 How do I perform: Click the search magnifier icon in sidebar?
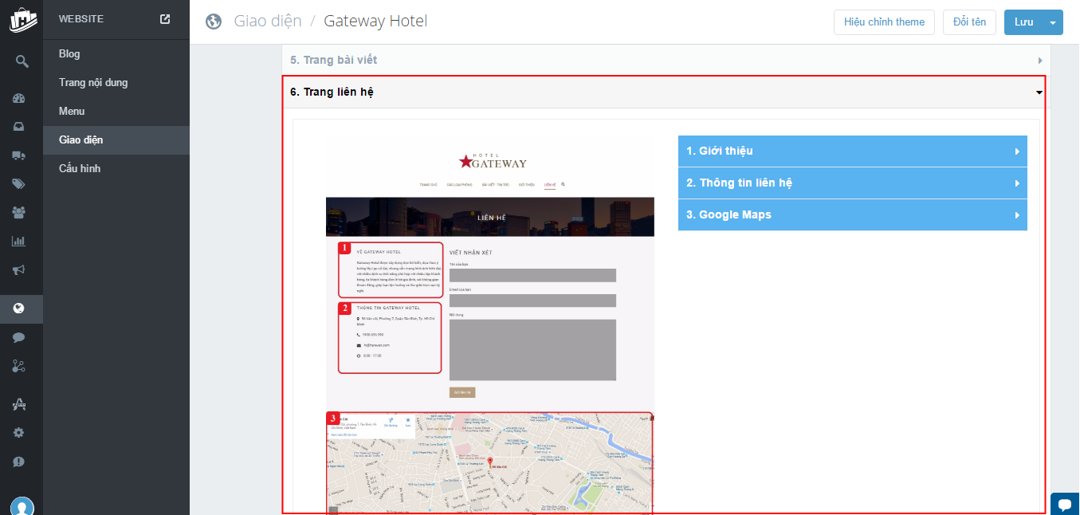click(22, 61)
